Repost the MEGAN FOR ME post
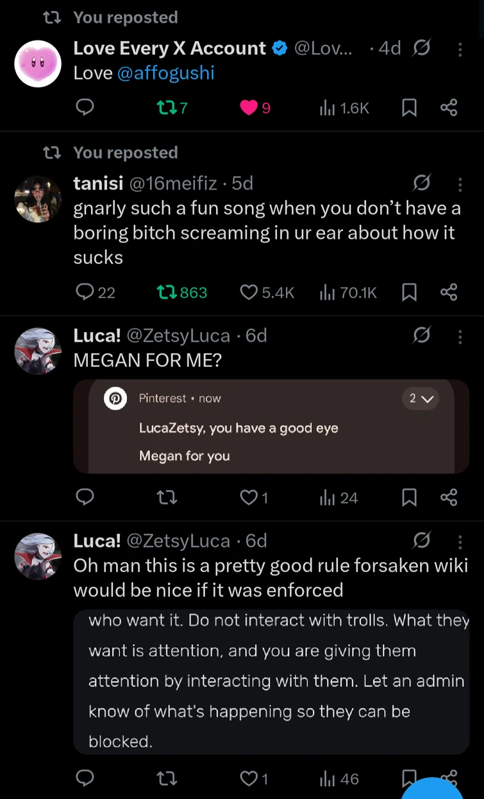The width and height of the screenshot is (484, 799). [167, 498]
